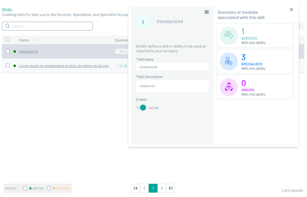Go to the previous page arrow

(144, 188)
